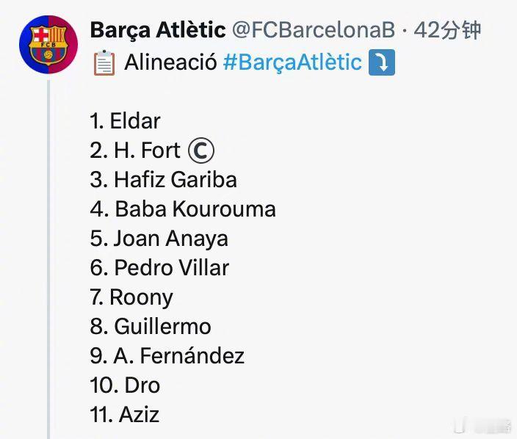This screenshot has width=517, height=439.
Task: Click the captain C symbol beside H. Fort
Action: pyautogui.click(x=201, y=150)
